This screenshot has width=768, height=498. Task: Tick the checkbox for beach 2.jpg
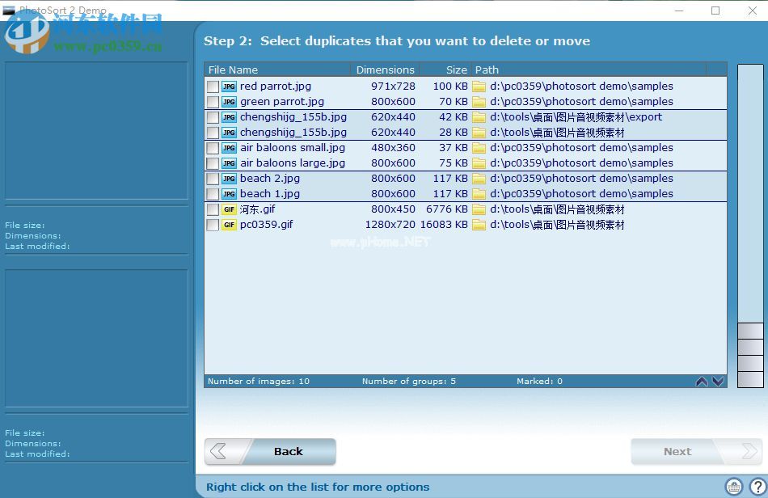(213, 179)
